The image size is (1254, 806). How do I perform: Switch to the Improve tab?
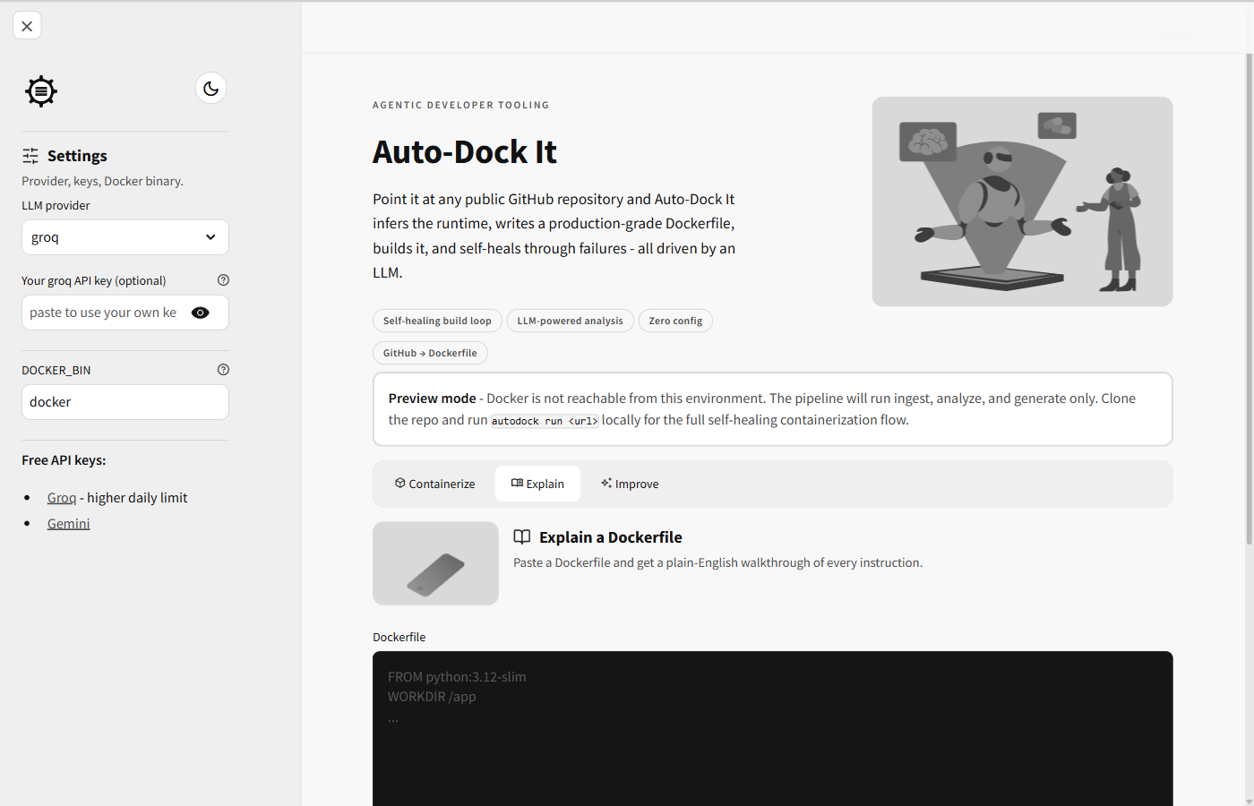[x=630, y=484]
